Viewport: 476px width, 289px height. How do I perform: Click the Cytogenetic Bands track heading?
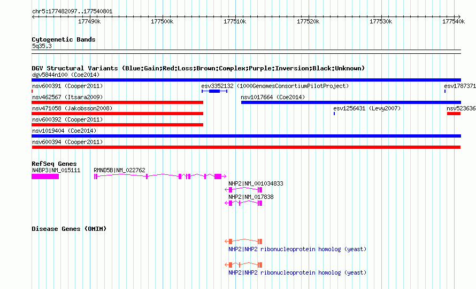coord(64,39)
